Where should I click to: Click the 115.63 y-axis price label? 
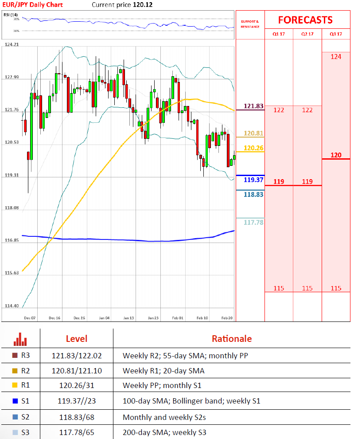point(12,273)
